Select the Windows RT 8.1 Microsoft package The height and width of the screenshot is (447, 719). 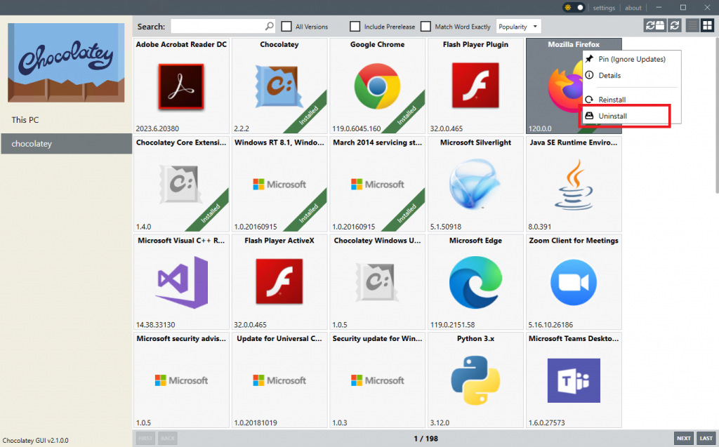[x=279, y=185]
